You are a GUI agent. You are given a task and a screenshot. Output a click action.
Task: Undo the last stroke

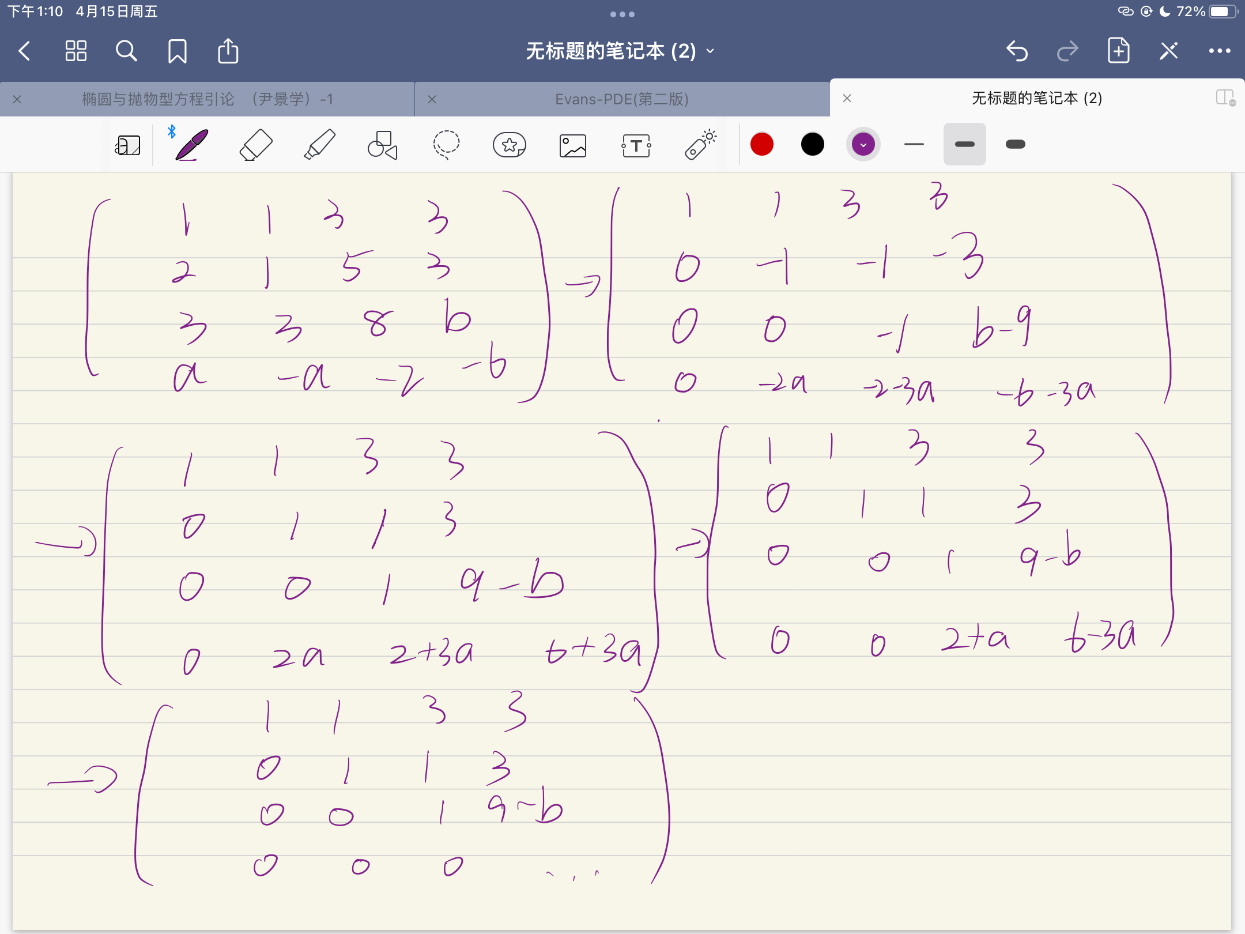tap(1017, 51)
